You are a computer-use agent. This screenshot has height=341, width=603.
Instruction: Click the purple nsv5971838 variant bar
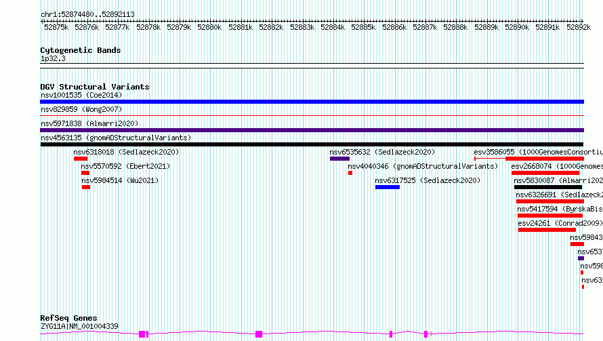(x=312, y=130)
